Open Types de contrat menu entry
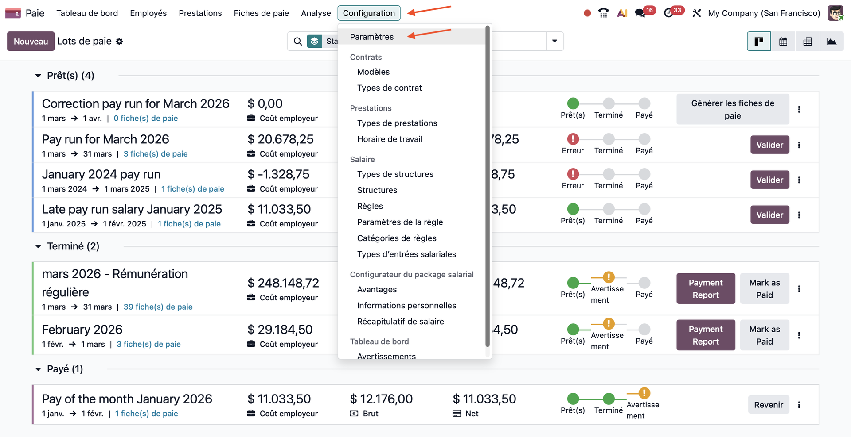This screenshot has width=851, height=437. [x=389, y=88]
